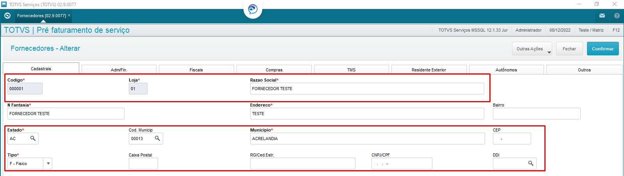Click the Codigo field 000001
624x176 pixels.
coord(25,89)
